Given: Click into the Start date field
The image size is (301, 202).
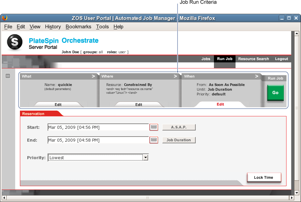Looking at the screenshot, I should (98, 127).
